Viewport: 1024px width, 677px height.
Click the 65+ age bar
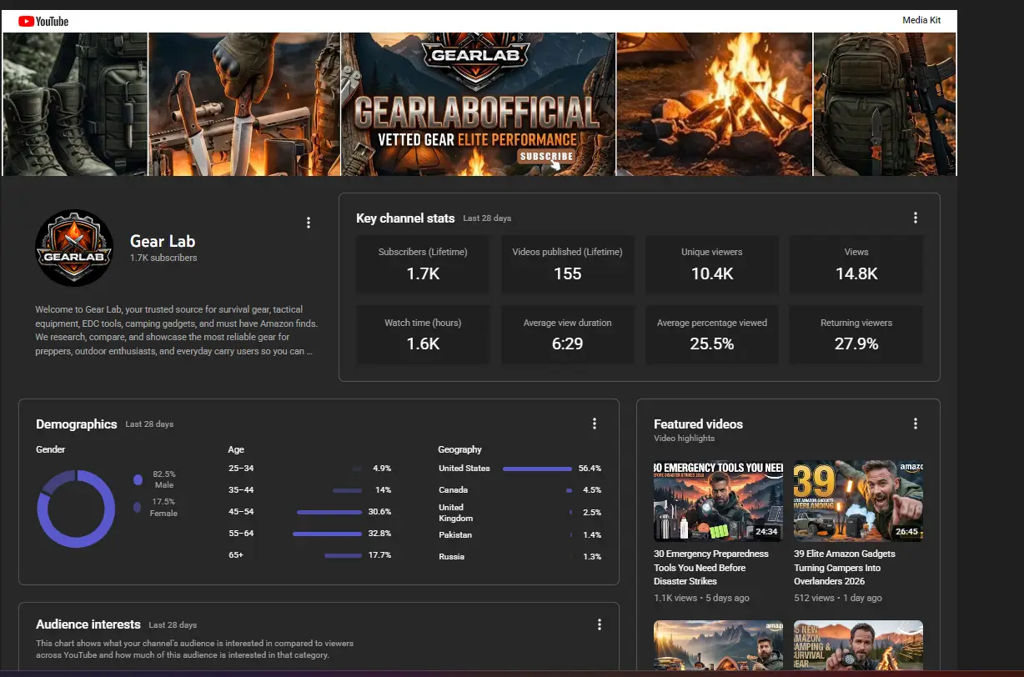[x=343, y=555]
